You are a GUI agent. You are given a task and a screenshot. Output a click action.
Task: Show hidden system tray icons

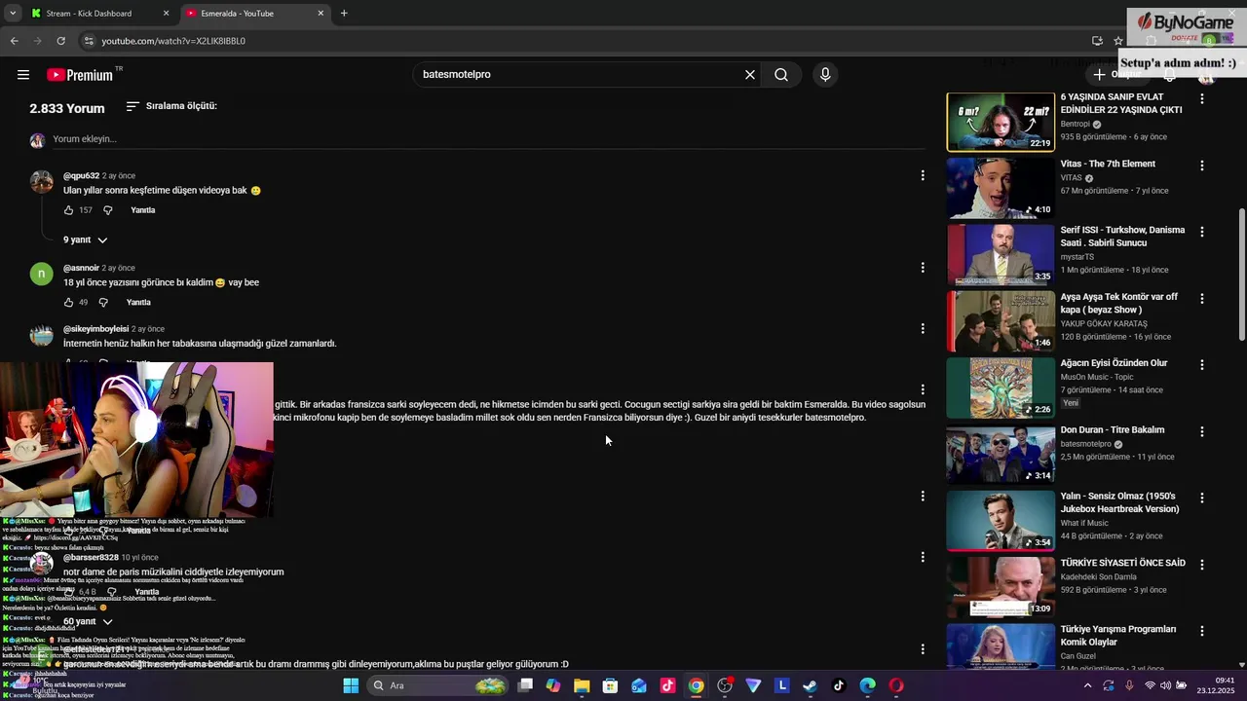tap(1088, 685)
